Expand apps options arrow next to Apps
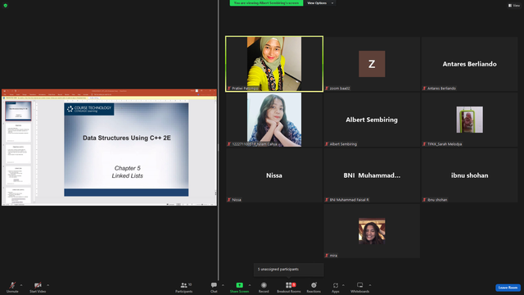This screenshot has height=295, width=524. point(343,285)
